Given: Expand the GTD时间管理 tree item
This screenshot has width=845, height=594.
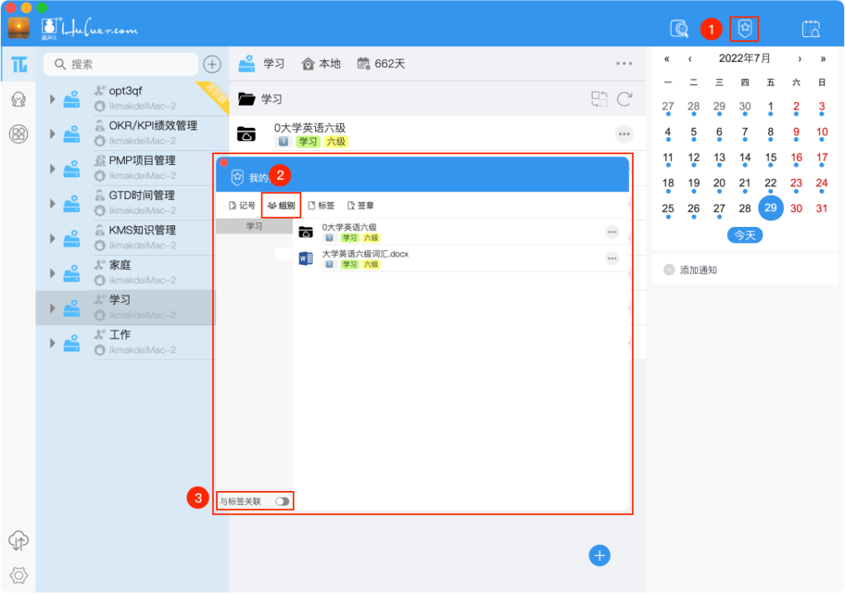Looking at the screenshot, I should [52, 203].
